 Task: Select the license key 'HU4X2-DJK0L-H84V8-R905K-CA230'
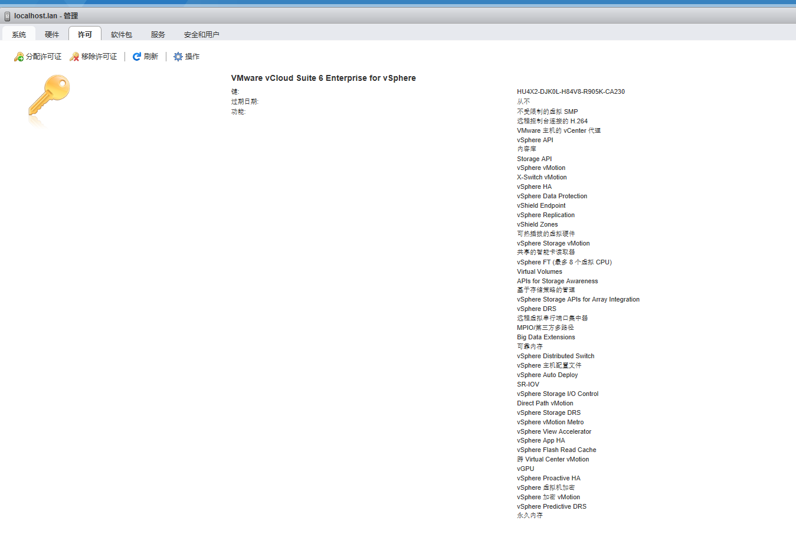click(x=571, y=91)
